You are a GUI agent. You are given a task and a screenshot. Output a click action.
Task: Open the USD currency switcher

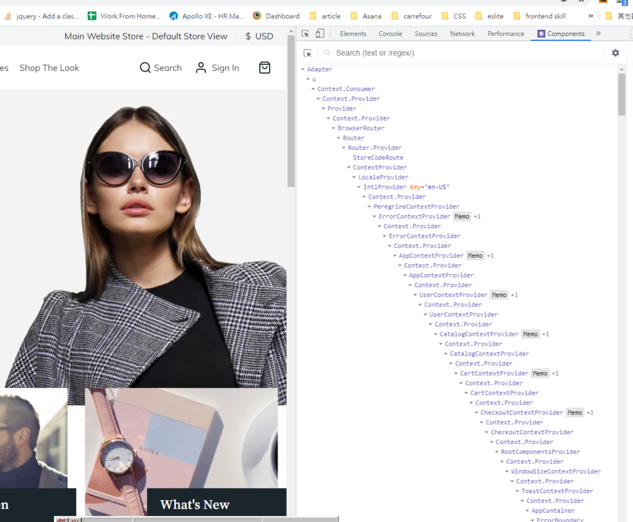pyautogui.click(x=259, y=36)
